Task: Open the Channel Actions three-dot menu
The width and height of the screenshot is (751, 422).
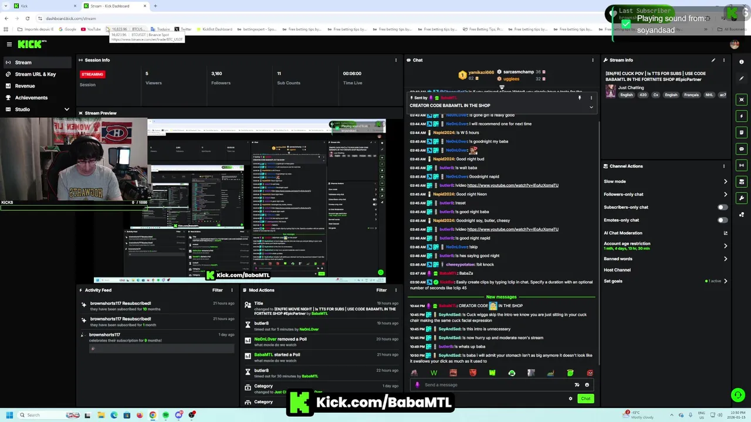Action: pos(723,166)
